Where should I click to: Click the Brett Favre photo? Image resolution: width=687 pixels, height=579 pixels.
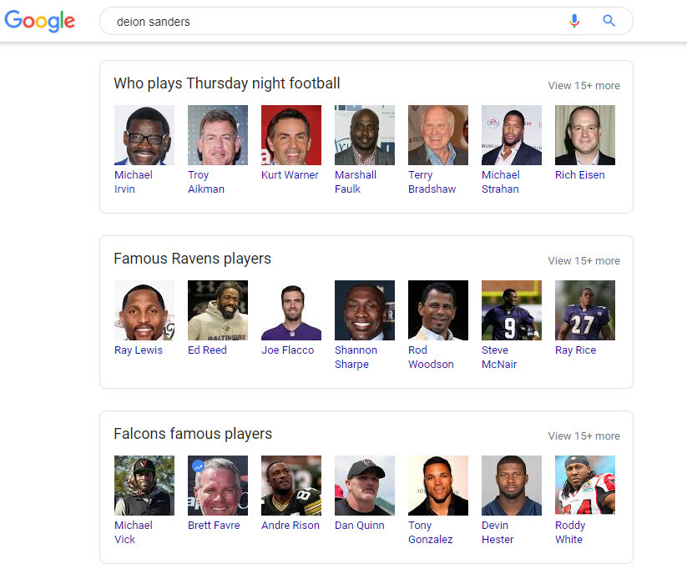(x=218, y=486)
